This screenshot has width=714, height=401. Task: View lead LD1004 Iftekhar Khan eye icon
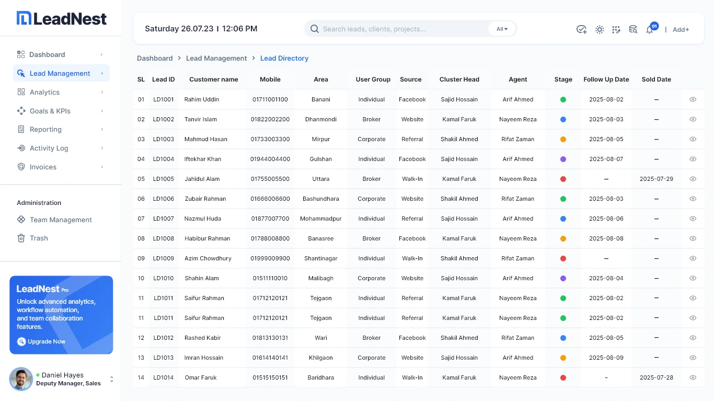(693, 159)
